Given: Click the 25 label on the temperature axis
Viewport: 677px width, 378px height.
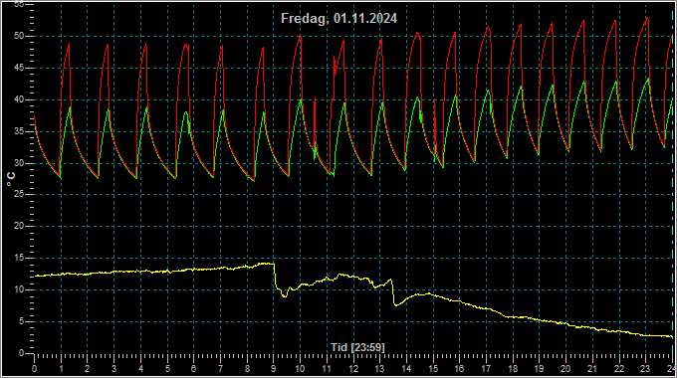Looking at the screenshot, I should (19, 195).
